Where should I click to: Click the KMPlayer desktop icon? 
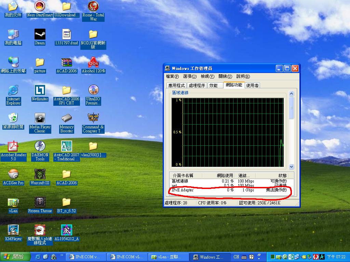pyautogui.click(x=13, y=230)
